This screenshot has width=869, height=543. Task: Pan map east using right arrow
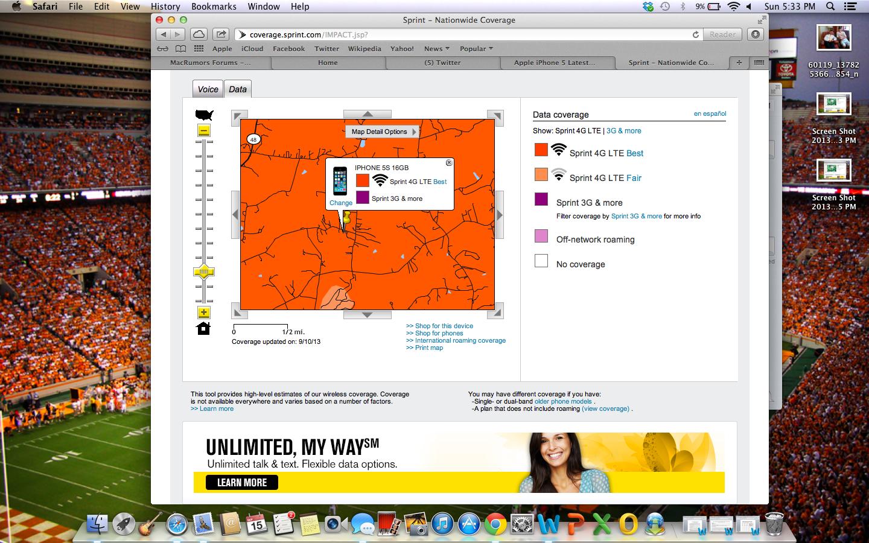click(499, 215)
